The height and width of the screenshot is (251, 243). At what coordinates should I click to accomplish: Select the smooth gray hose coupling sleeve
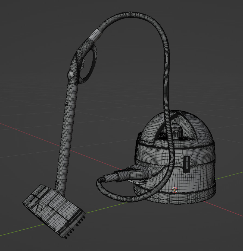tap(95, 36)
